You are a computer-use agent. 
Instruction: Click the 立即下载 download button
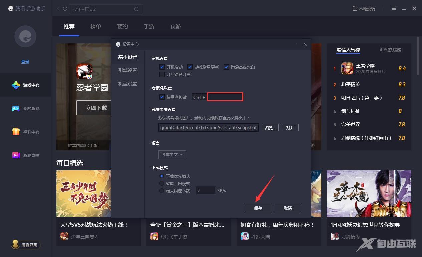coord(96,108)
